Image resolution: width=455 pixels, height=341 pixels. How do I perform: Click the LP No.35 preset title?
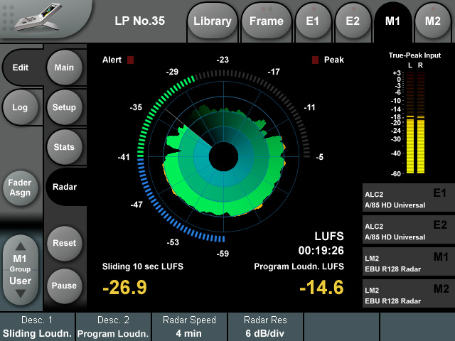tap(140, 21)
